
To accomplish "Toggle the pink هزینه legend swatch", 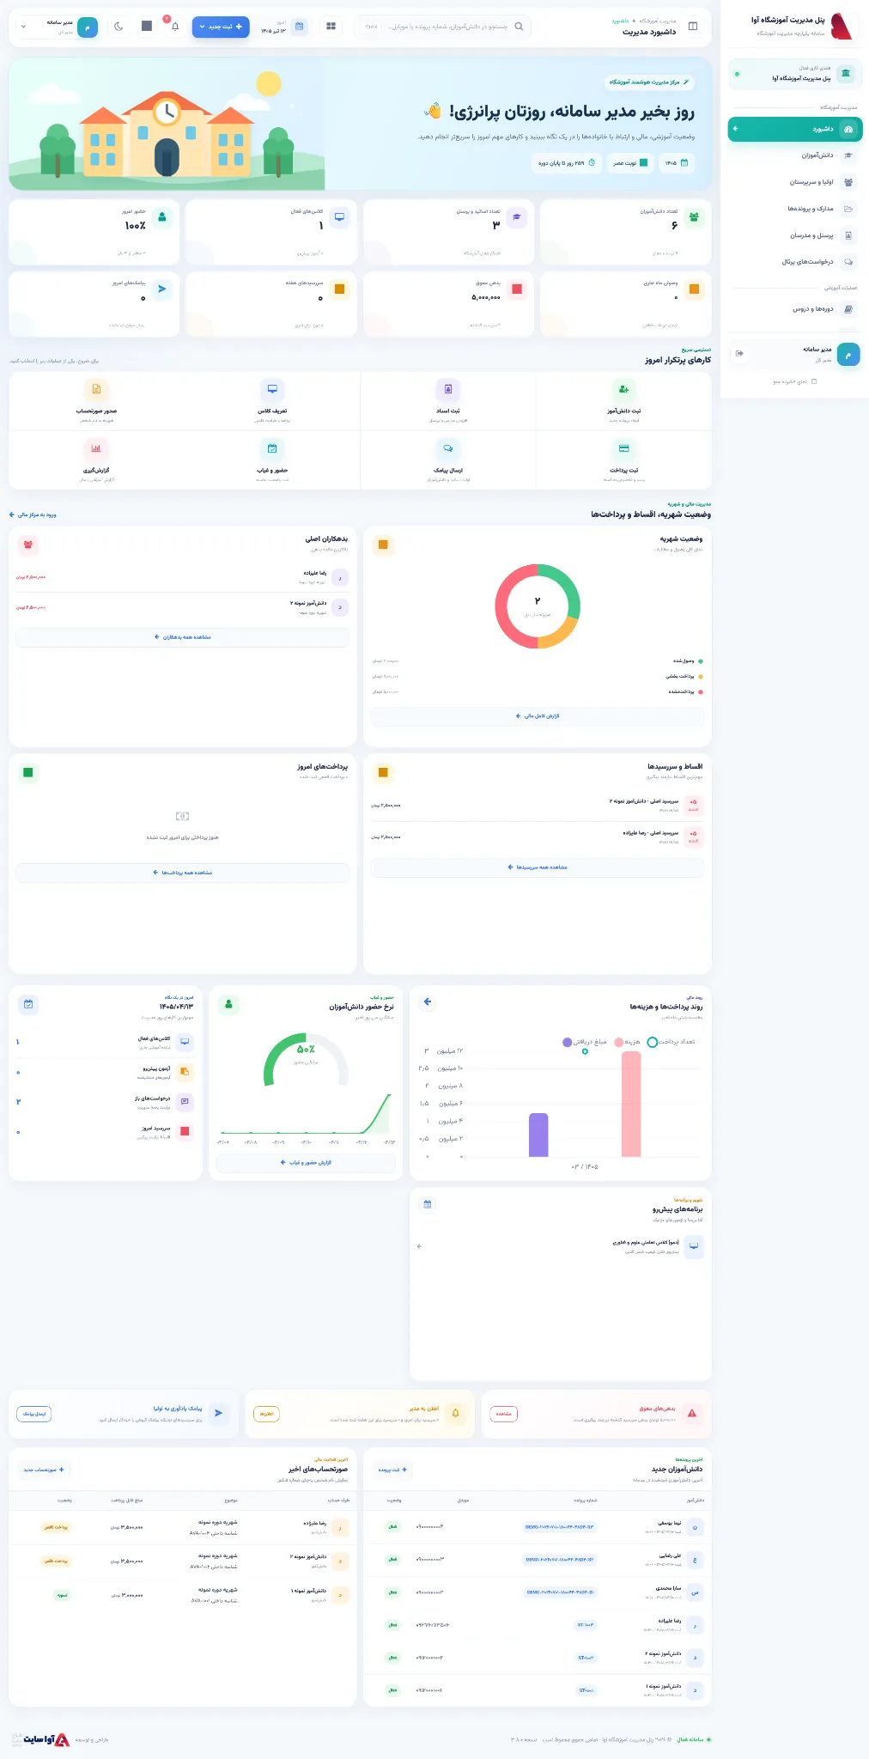I will click(x=619, y=1042).
